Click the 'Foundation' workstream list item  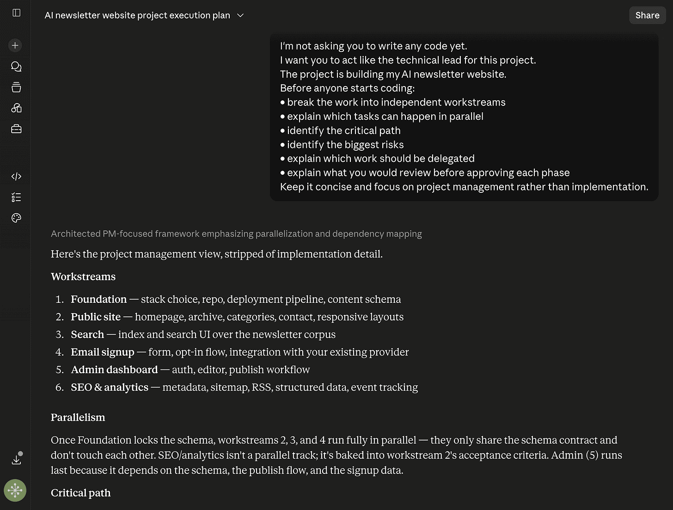pyautogui.click(x=236, y=299)
